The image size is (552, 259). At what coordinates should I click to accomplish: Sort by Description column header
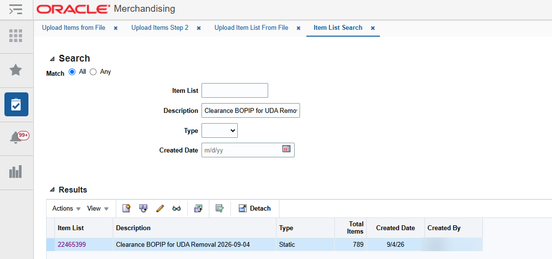[194, 228]
